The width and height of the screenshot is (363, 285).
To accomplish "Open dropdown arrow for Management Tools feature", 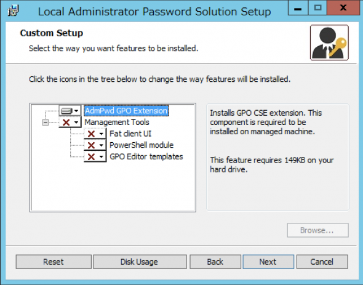I will point(76,122).
